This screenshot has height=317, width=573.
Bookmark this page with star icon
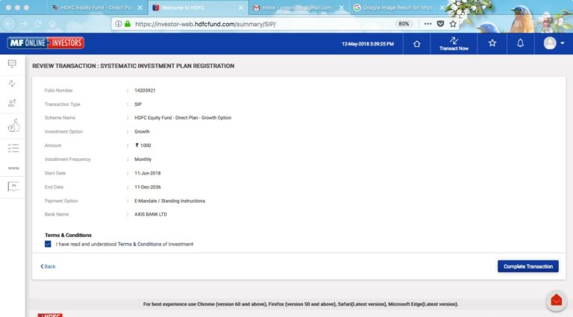point(453,24)
